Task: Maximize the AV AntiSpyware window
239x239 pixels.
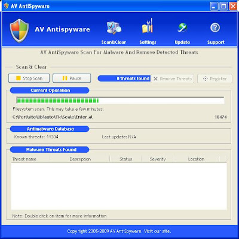Action: [223, 6]
